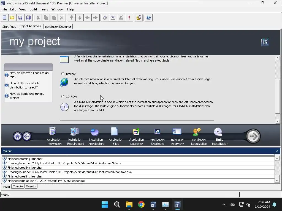Click the Open project folder icon
Image resolution: width=282 pixels, height=211 pixels.
12,18
